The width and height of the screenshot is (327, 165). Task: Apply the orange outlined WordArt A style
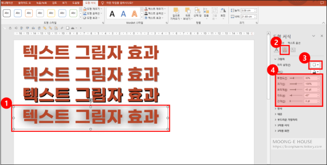pos(134,14)
